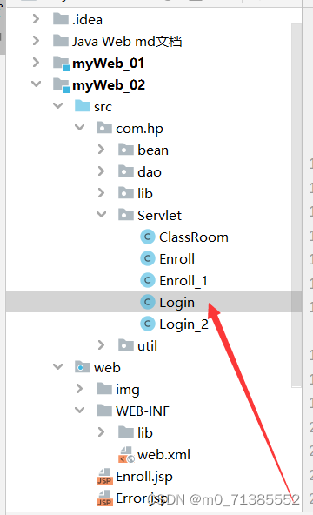This screenshot has width=313, height=515.
Task: Click the Servlet package icon
Action: click(x=126, y=215)
